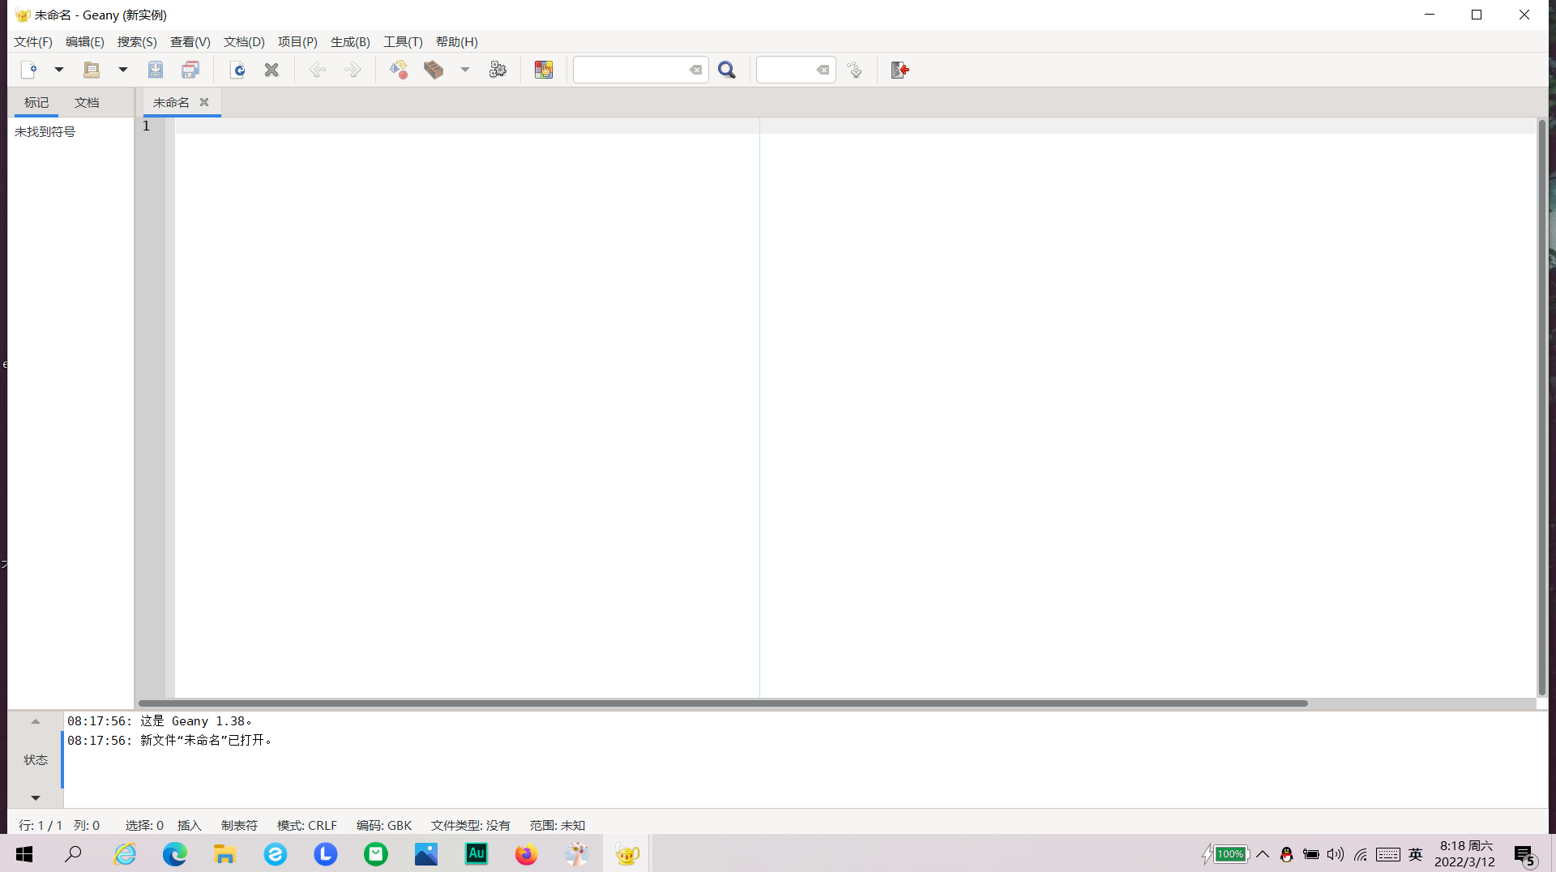Open the color chooser dialog icon
Viewport: 1556px width, 872px height.
[x=544, y=70]
